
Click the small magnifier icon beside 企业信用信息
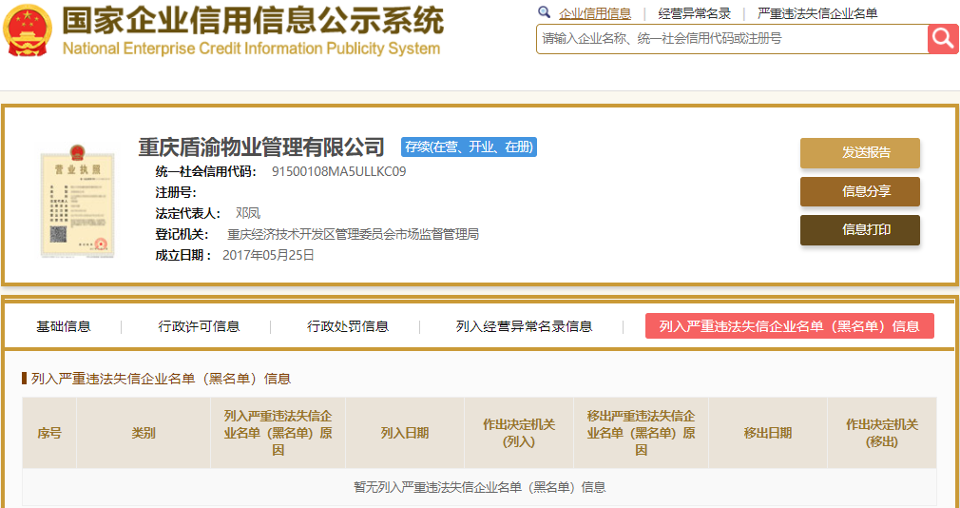tap(544, 12)
